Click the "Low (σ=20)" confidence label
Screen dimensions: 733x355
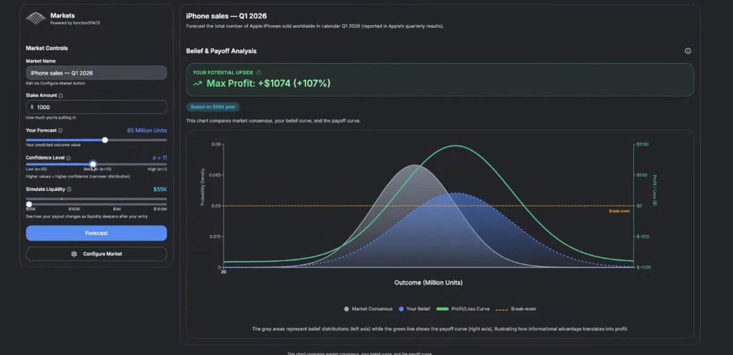click(x=37, y=169)
